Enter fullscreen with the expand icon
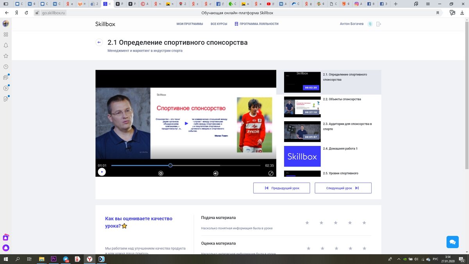The height and width of the screenshot is (264, 469). coord(270,173)
